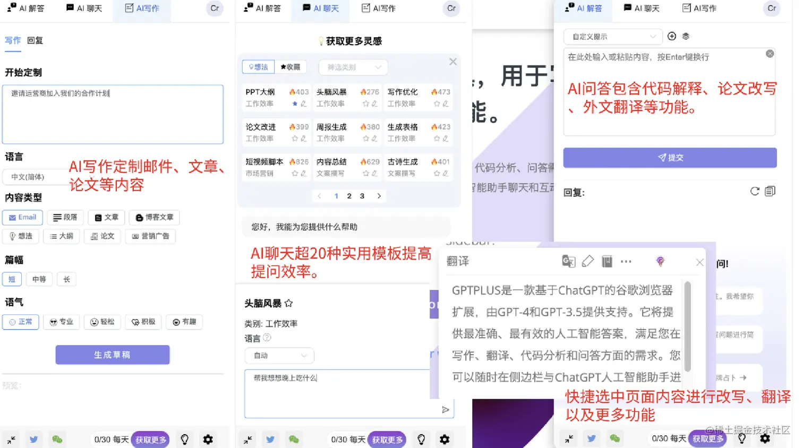Screen dimensions: 803x448
Task: Star the 头脑风暴 template as favorite
Action: tap(289, 303)
